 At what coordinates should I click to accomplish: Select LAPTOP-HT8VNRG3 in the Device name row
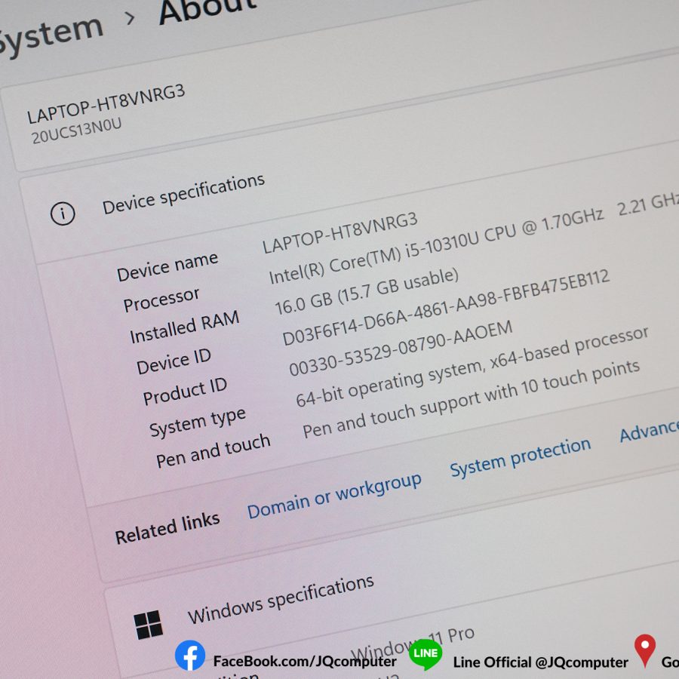340,232
